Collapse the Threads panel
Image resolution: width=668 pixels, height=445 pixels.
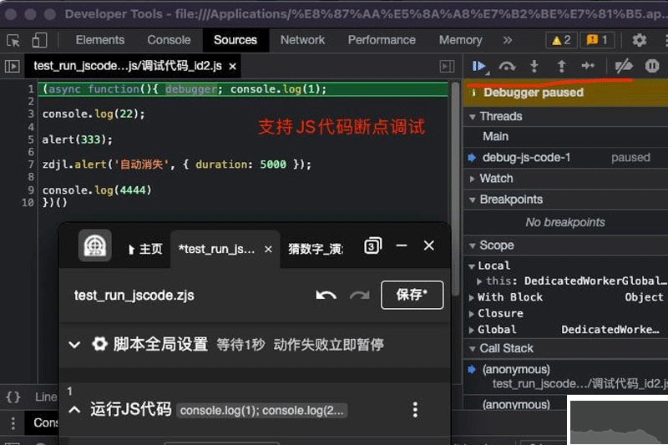tap(472, 117)
